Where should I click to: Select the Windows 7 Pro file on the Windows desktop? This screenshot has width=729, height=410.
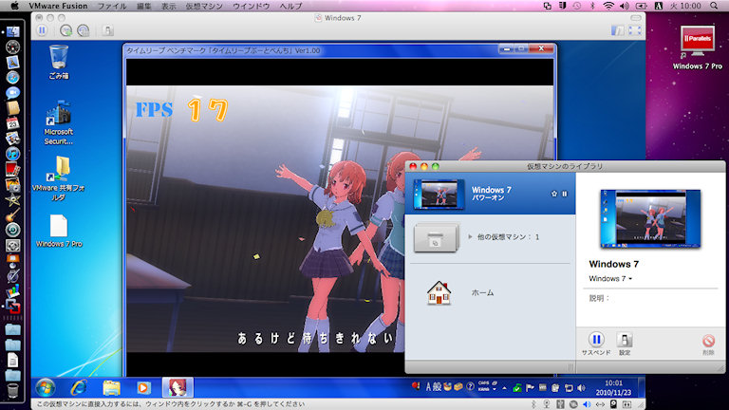click(x=59, y=231)
